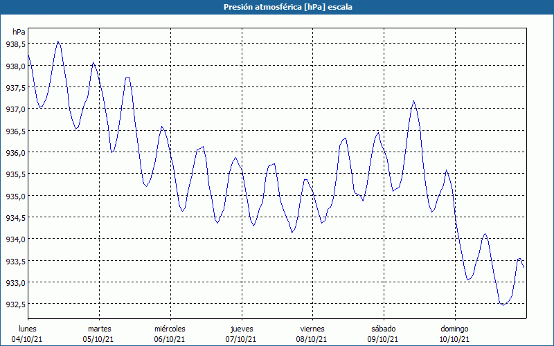Image resolution: width=554 pixels, height=346 pixels.
Task: Click the 'lunes' day label
Action: point(28,329)
